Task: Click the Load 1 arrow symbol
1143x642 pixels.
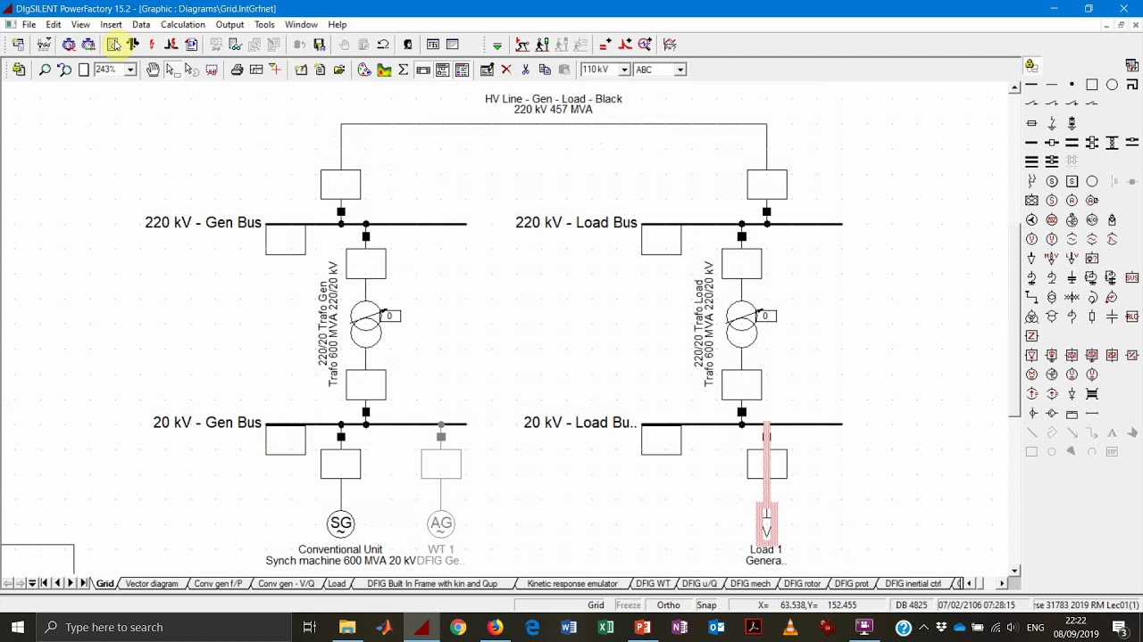Action: (x=766, y=523)
